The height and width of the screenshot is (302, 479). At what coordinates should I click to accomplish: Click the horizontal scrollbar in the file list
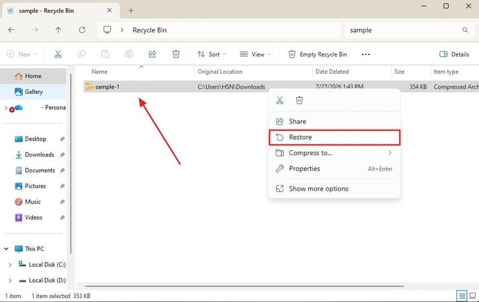coord(244,286)
